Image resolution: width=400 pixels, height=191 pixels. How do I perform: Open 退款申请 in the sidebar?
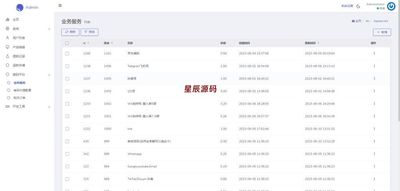[x=19, y=65]
